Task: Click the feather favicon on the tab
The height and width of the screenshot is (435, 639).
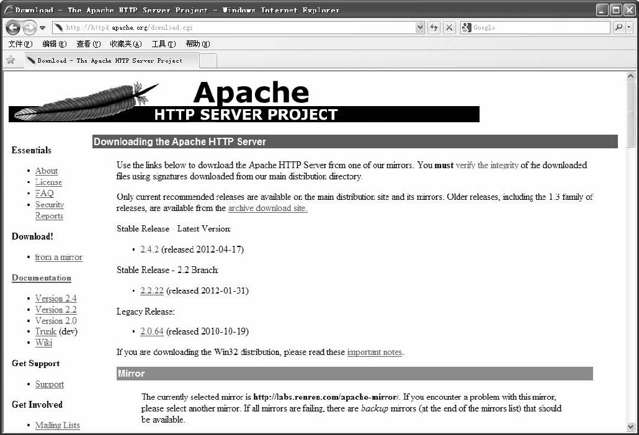Action: [x=30, y=60]
